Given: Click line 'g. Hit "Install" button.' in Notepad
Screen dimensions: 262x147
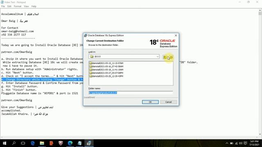Looking at the screenshot, I should [20, 86].
